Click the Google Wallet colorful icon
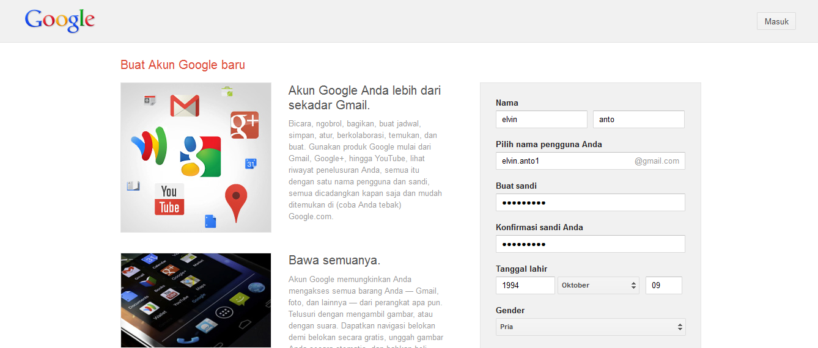 149,146
